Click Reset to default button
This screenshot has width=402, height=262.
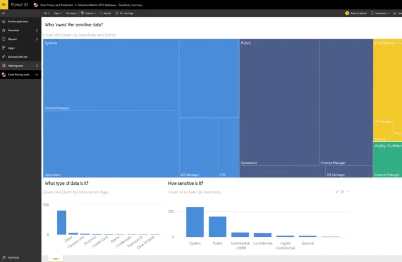tap(356, 13)
